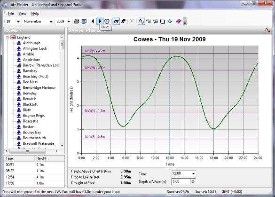Open the day dropdown showing 19
This screenshot has height=197, width=275.
[18, 22]
